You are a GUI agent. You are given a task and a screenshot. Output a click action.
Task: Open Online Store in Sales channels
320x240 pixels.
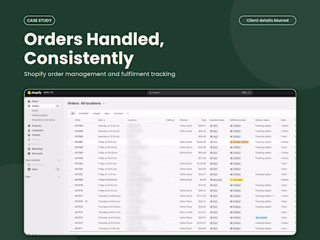(38, 164)
